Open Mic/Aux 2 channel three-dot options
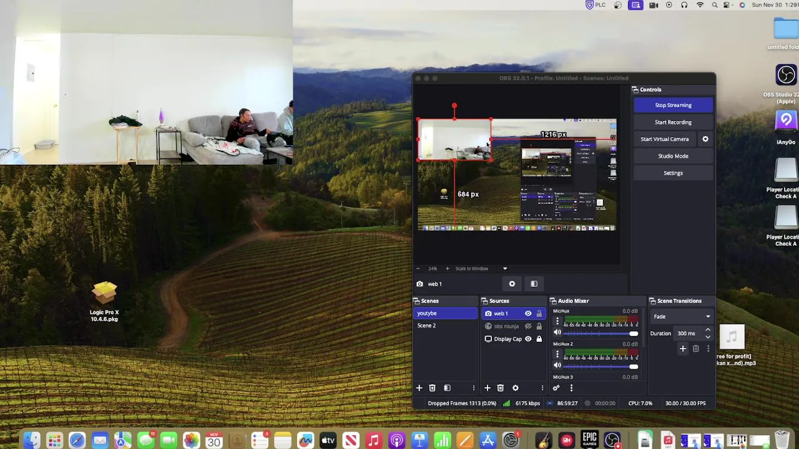799x449 pixels. click(557, 354)
